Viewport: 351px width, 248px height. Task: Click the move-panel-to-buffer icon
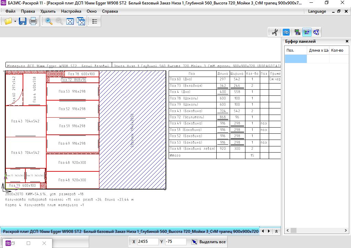297,32
